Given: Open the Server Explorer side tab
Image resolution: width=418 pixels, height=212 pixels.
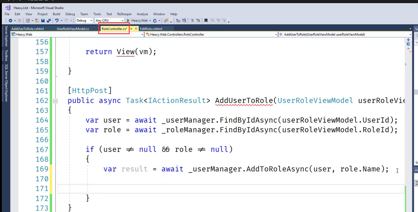Looking at the screenshot, I should pos(6,36).
